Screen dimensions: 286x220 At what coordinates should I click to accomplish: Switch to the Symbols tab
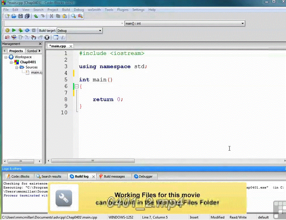click(x=32, y=51)
